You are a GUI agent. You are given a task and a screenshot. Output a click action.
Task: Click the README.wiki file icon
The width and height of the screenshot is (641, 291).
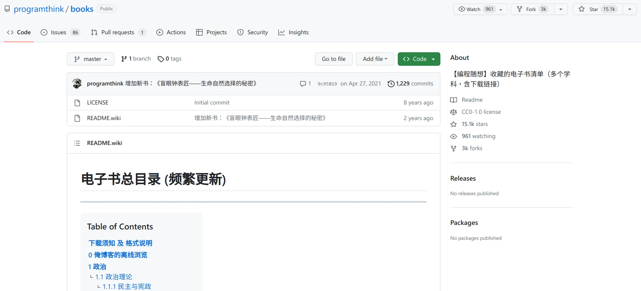click(77, 118)
